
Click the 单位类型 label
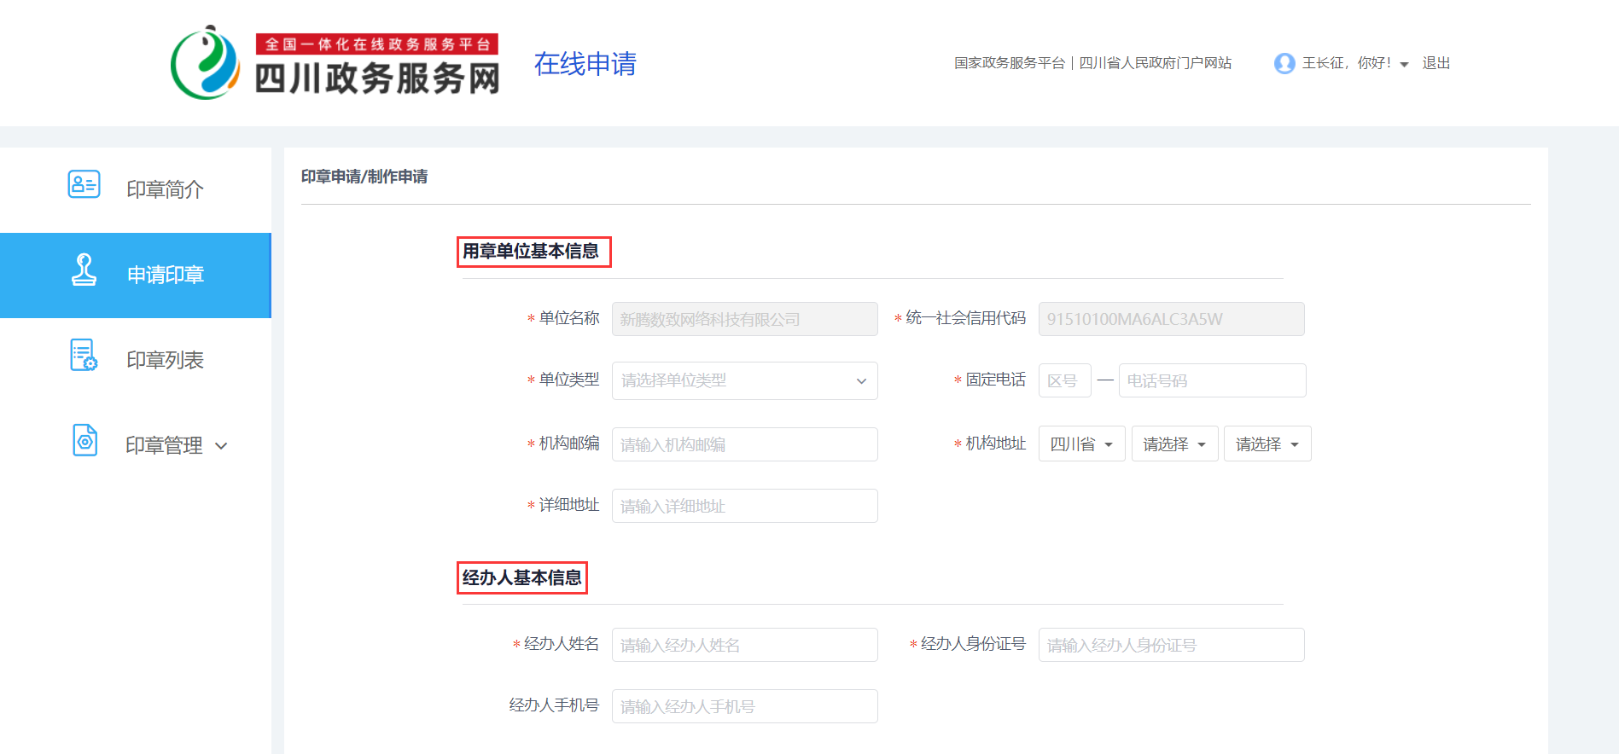[569, 380]
